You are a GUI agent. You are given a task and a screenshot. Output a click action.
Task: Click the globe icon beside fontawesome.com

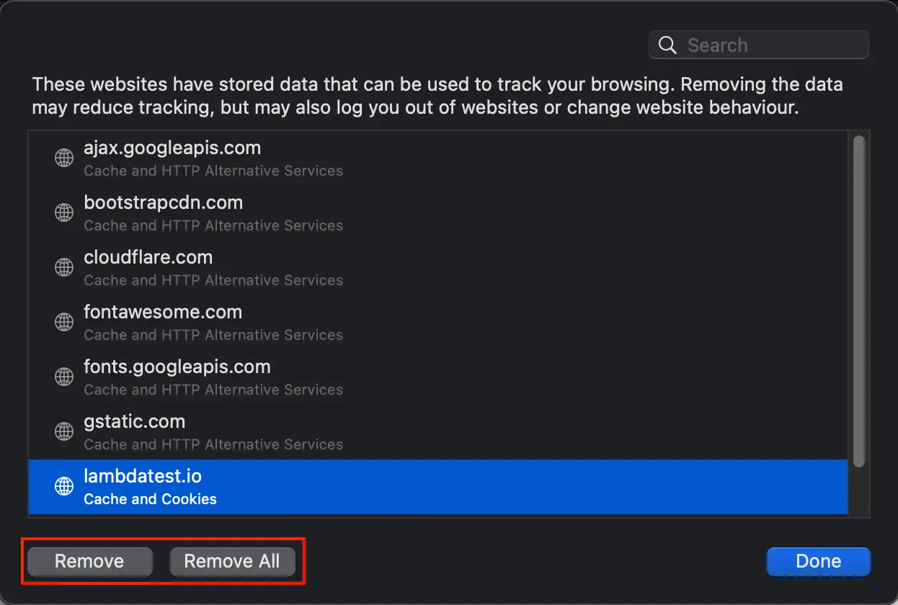[63, 322]
